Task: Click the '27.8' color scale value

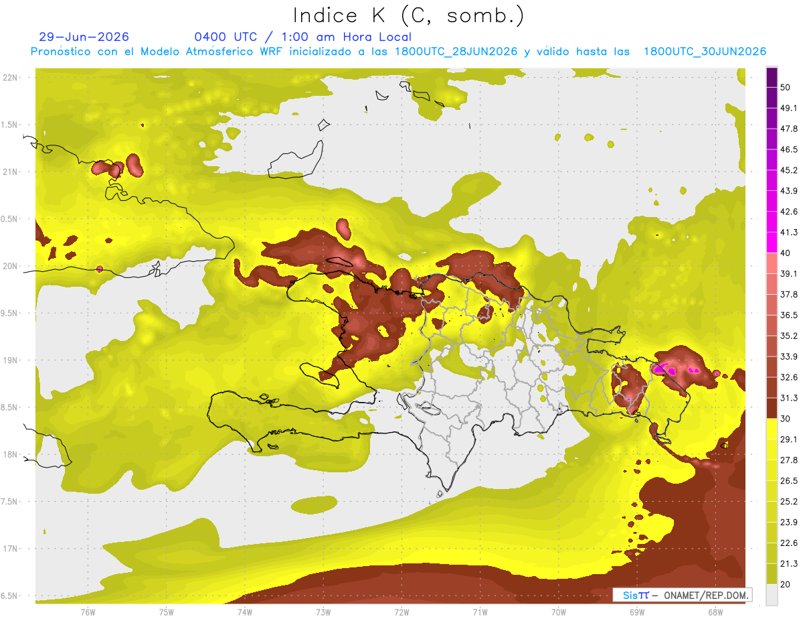Action: pos(789,460)
